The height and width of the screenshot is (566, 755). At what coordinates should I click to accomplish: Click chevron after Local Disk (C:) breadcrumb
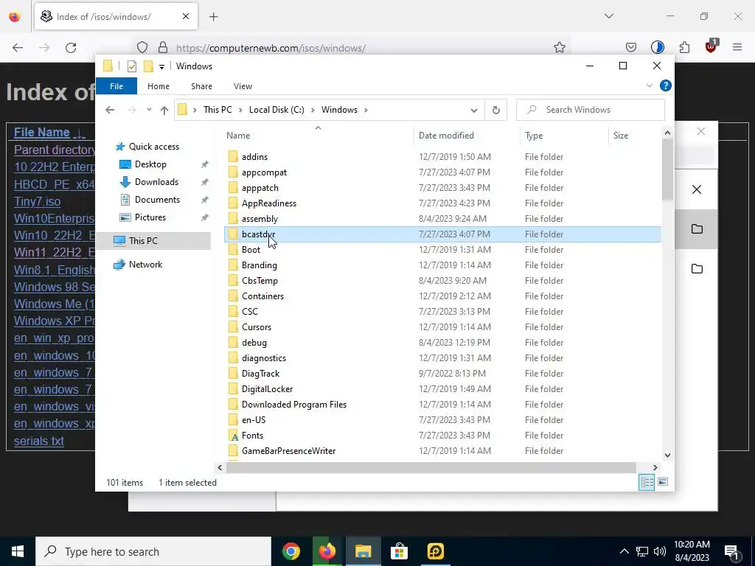(313, 110)
